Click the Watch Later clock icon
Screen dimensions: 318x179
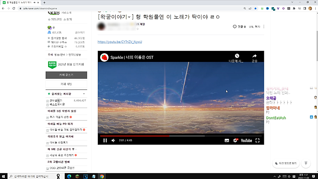[x=237, y=56]
